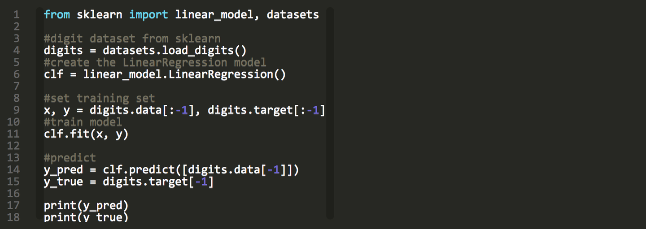Click the '#set training set' comment
Viewport: 646px width, 229px height.
coord(99,98)
